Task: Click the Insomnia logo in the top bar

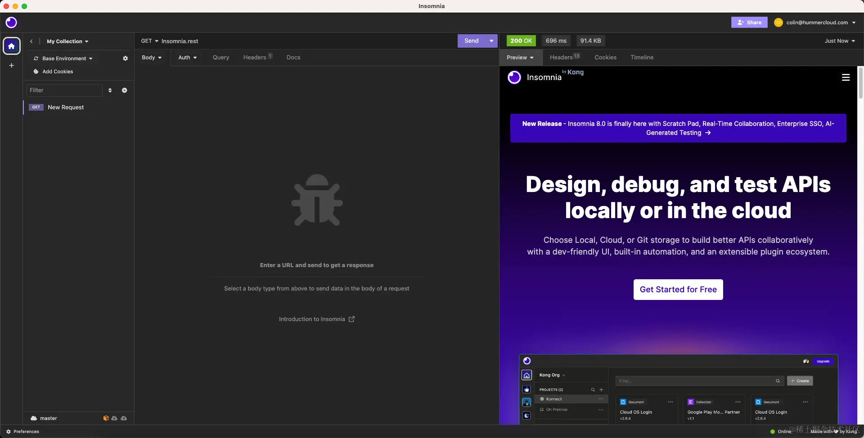Action: pos(11,22)
